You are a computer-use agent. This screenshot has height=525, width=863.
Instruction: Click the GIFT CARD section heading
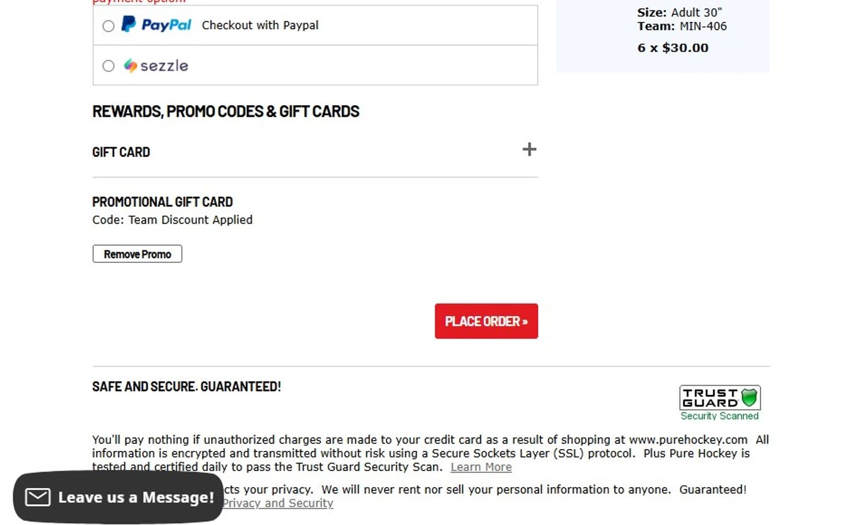[121, 152]
